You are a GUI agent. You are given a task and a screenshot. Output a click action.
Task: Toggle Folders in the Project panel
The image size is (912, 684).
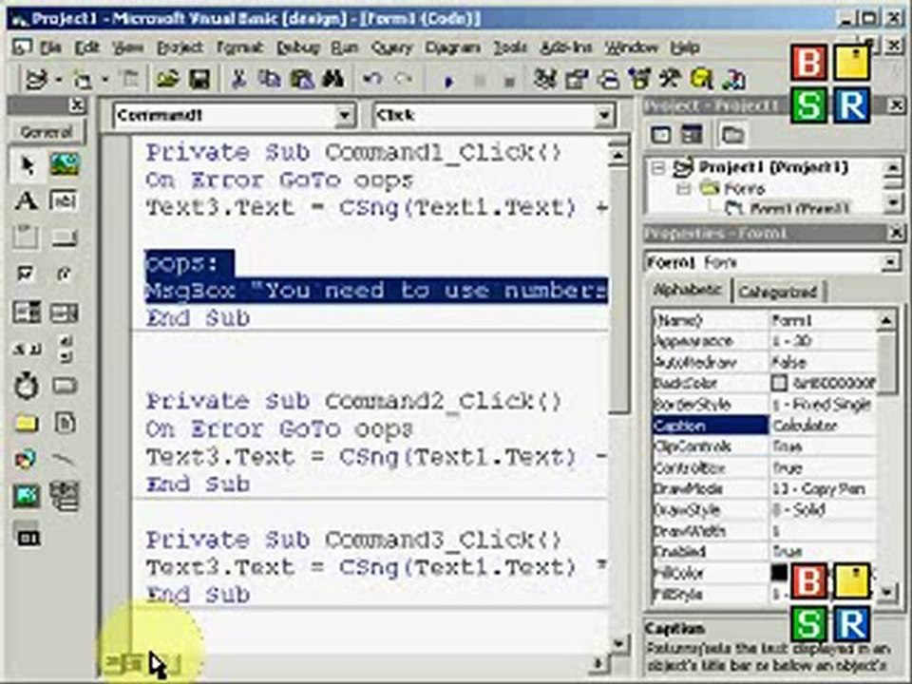click(x=732, y=136)
